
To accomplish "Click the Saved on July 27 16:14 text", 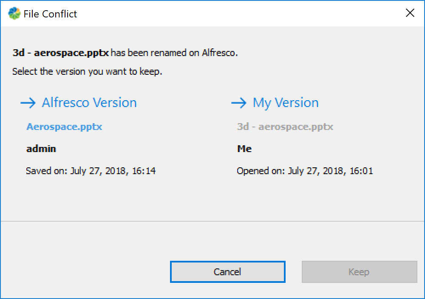I will click(x=91, y=171).
